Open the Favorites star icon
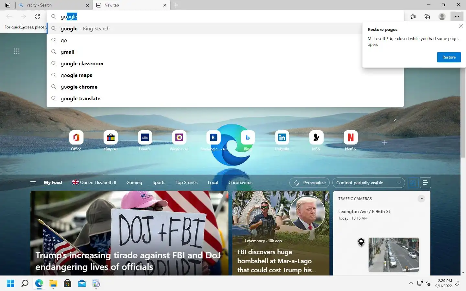This screenshot has width=466, height=291. pyautogui.click(x=413, y=16)
